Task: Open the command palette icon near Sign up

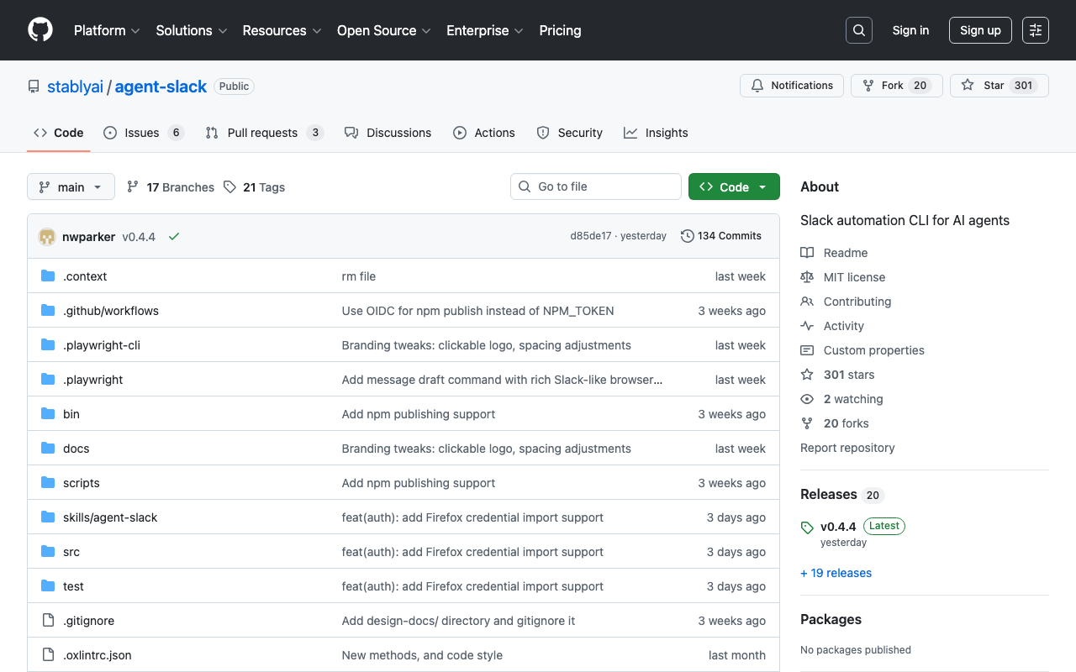Action: coord(1035,30)
